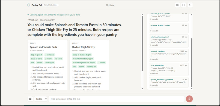
Task: Click the 'Listening. Speak now' status text
Action: [55, 15]
